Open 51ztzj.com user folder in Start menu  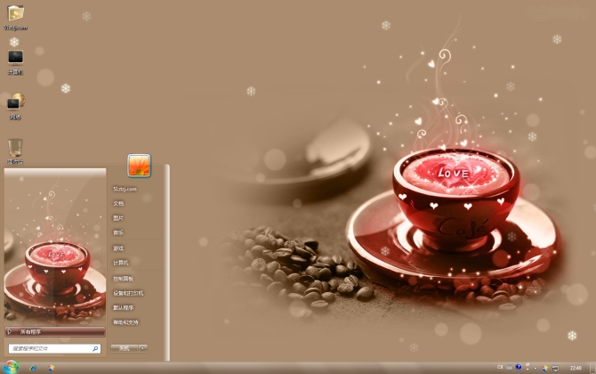(125, 189)
